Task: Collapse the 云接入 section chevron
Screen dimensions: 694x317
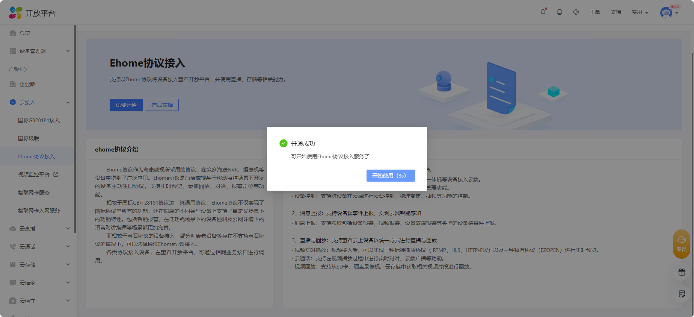Action: [68, 102]
